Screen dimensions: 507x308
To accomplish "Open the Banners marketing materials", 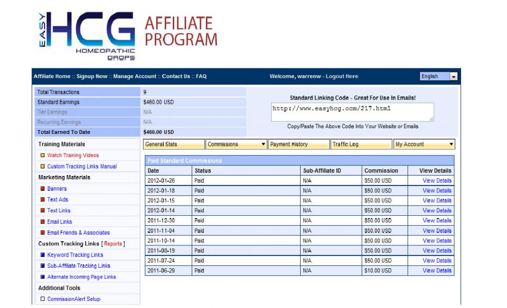I will (57, 188).
